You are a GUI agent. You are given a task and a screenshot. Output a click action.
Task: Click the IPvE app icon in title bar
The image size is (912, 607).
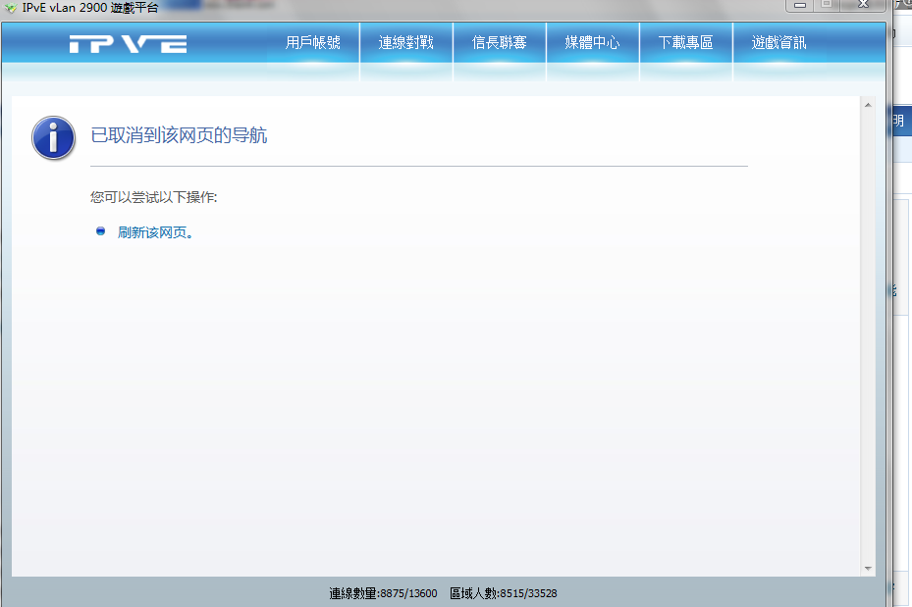pos(11,8)
